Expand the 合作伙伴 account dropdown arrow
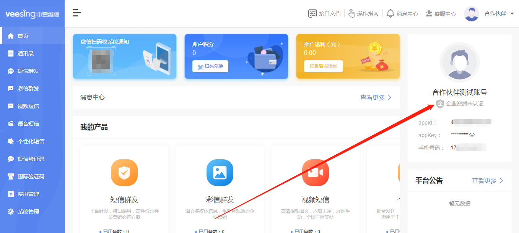This screenshot has width=519, height=233. (x=512, y=14)
